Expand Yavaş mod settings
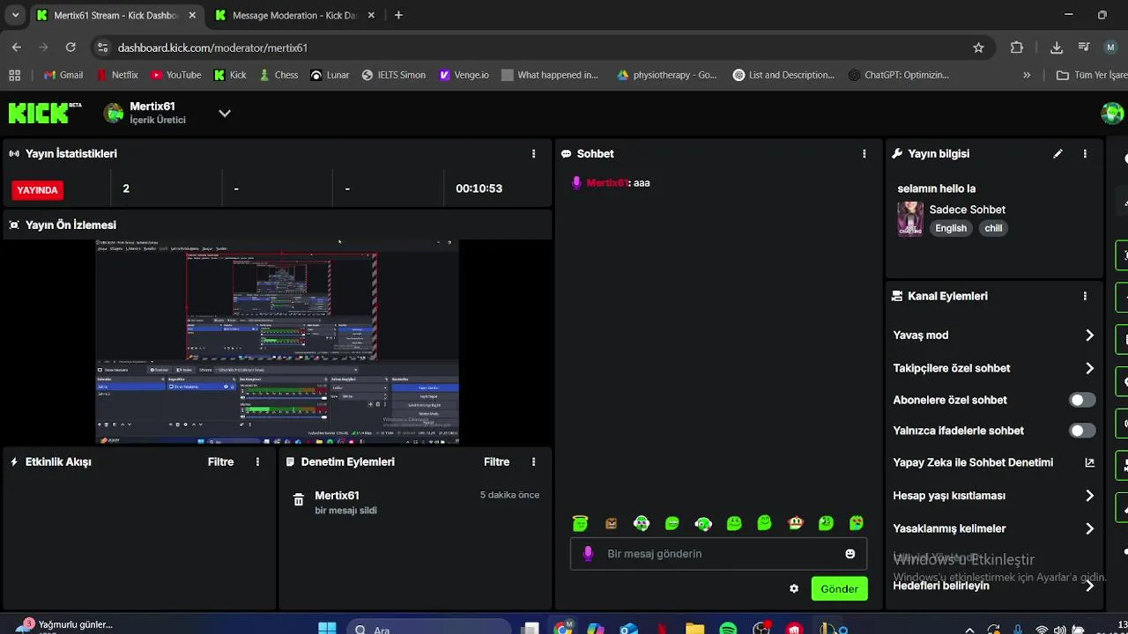 tap(1089, 335)
